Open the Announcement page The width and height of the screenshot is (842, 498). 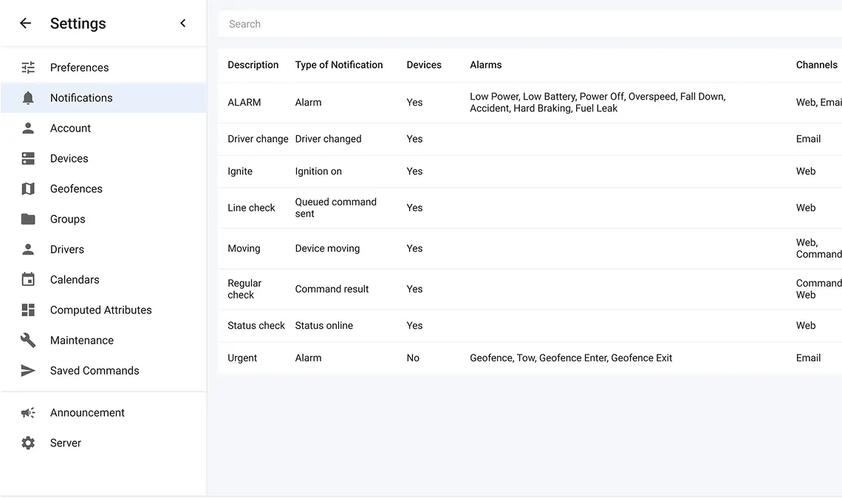[x=103, y=412]
